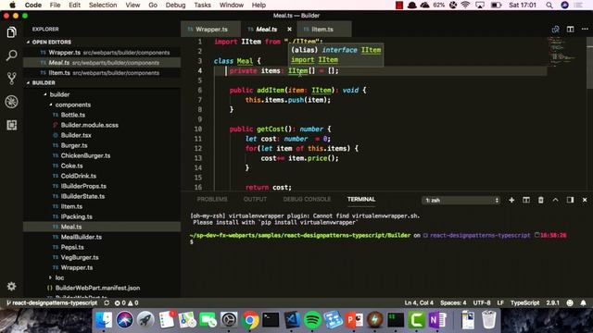Screen dimensions: 593x333
Task: Open the Tasks menu
Action: click(202, 5)
